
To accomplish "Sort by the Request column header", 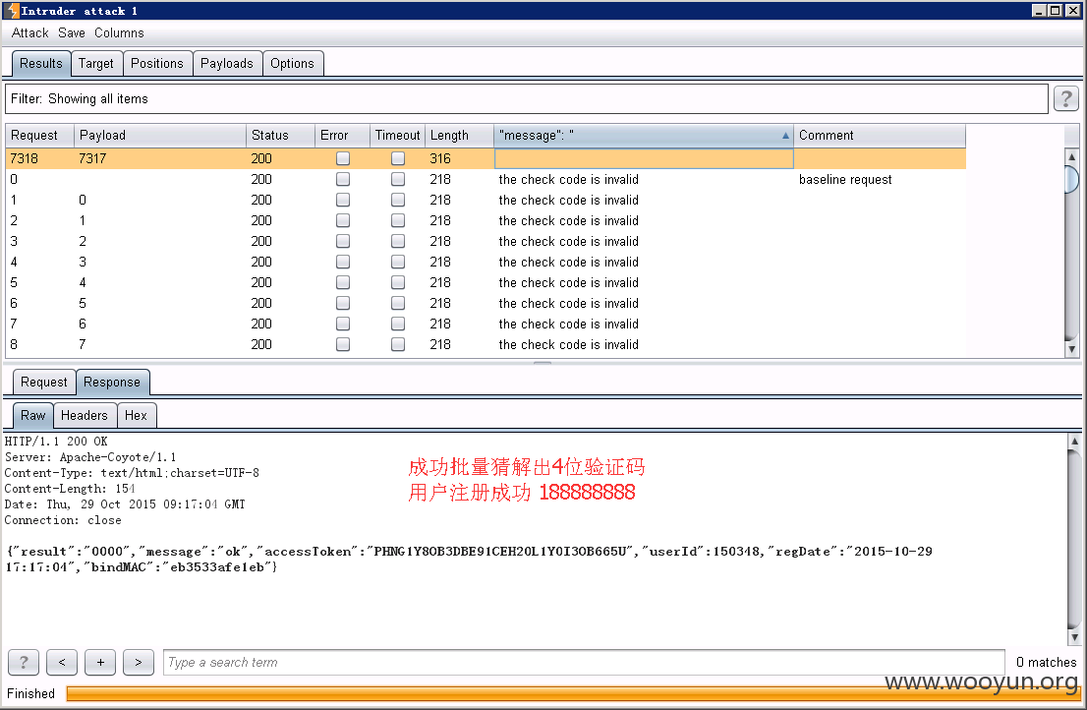I will click(39, 135).
